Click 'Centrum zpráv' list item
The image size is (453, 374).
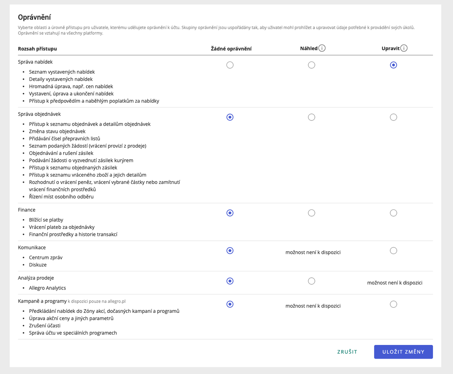46,257
